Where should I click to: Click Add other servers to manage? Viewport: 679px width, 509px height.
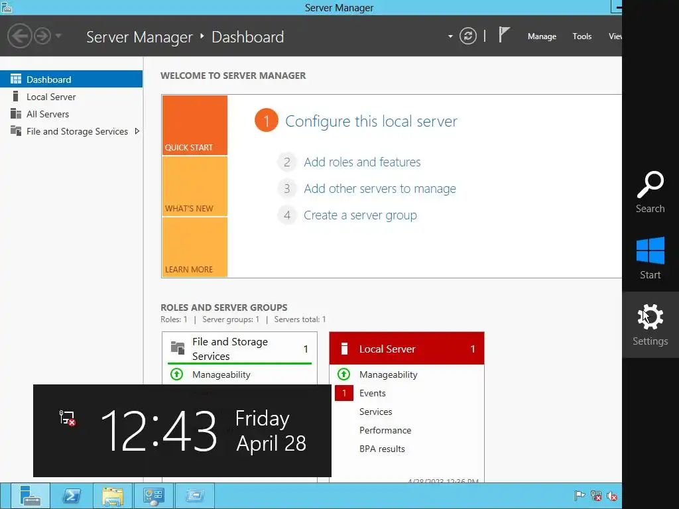[x=380, y=189]
